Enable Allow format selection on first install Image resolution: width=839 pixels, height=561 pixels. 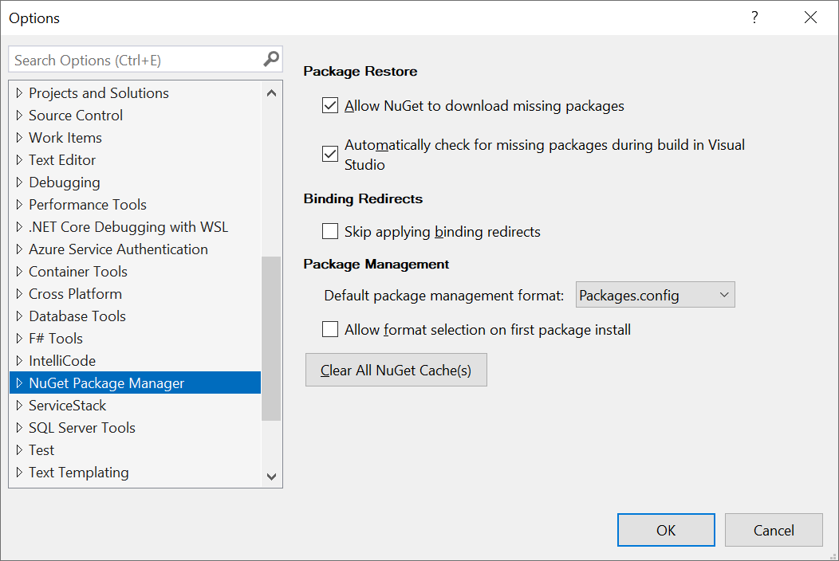pos(330,329)
